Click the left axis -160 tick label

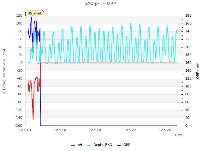(19, 126)
